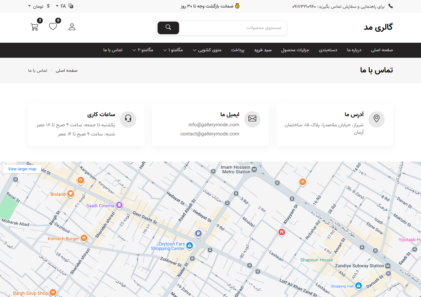This screenshot has width=421, height=297.
Task: Click the location pin icon on آدرس ما card
Action: (376, 119)
